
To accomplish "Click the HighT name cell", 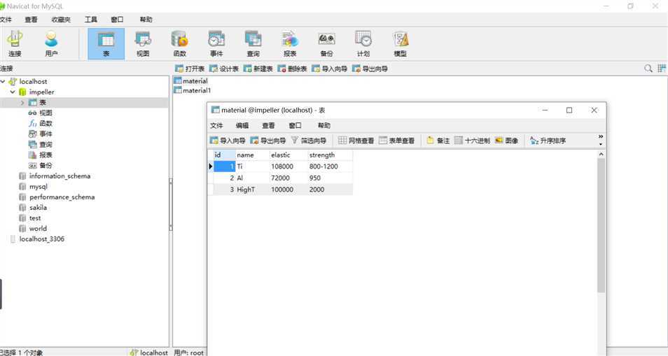I will (252, 190).
